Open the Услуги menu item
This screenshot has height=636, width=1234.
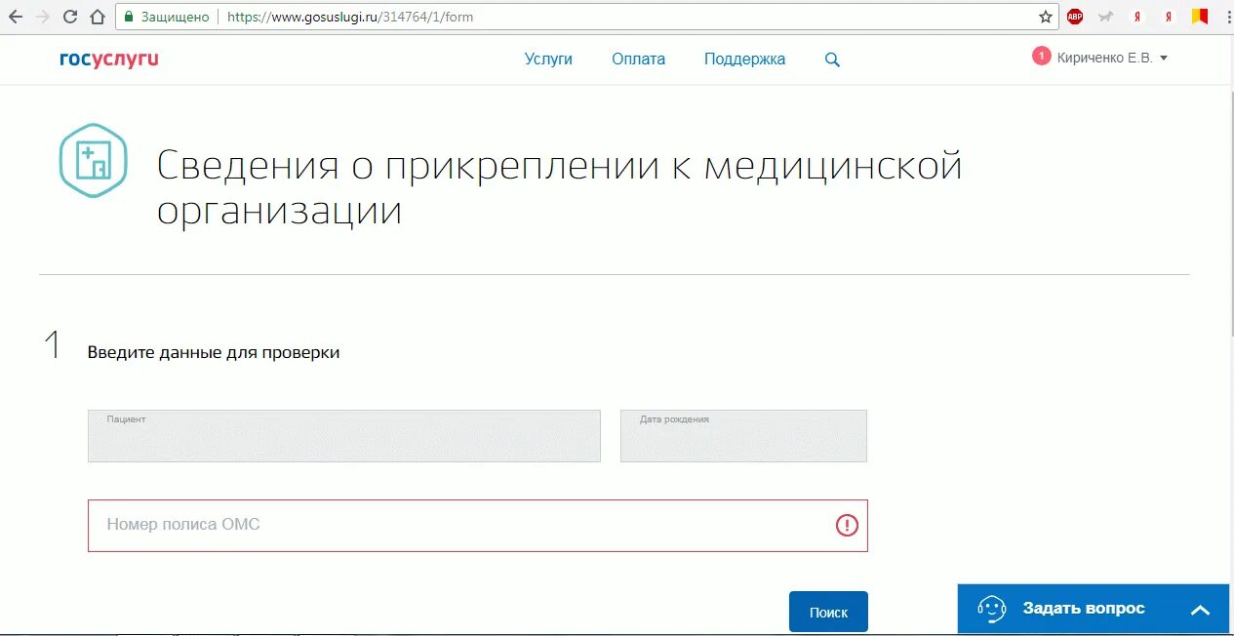click(548, 59)
